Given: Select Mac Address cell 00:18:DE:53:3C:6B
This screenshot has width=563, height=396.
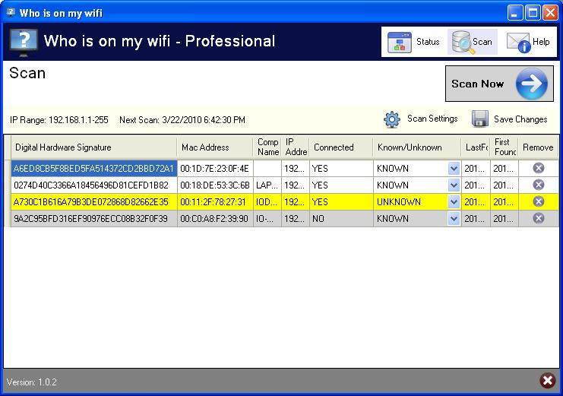Looking at the screenshot, I should 215,185.
